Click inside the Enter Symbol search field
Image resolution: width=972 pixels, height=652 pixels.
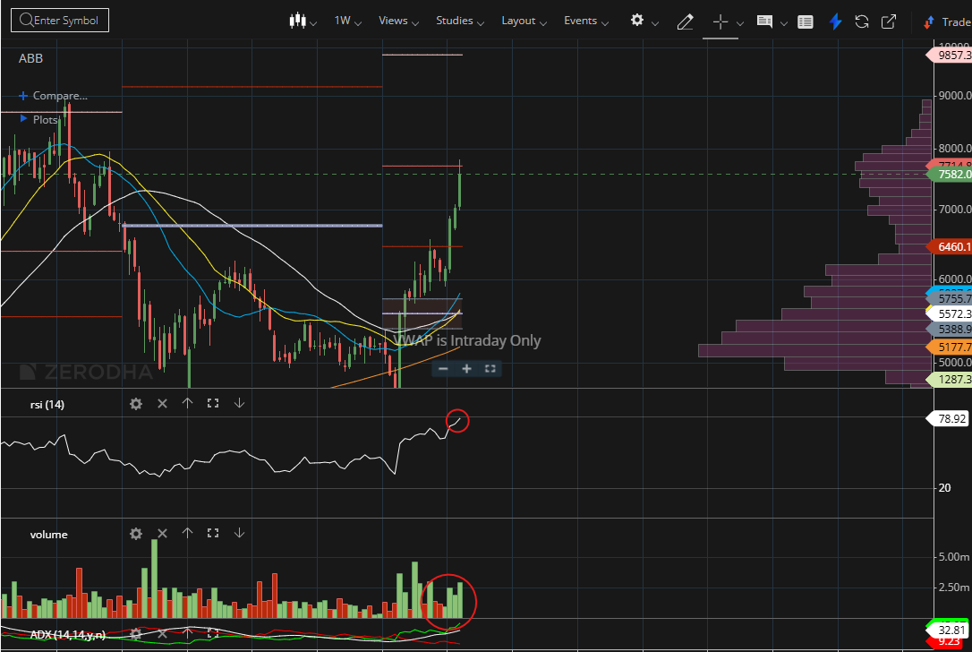[x=60, y=19]
